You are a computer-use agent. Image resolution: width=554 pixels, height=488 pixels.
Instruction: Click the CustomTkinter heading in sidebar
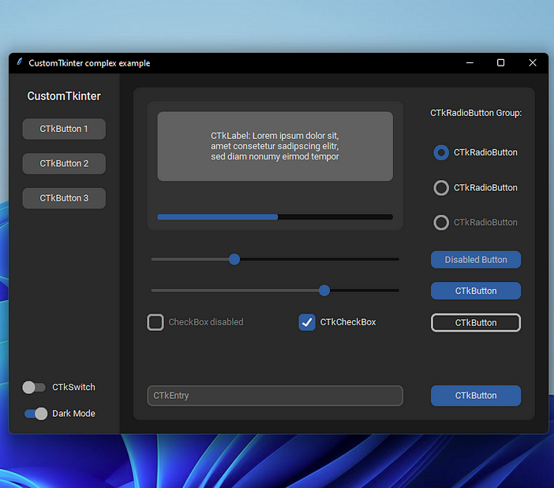(64, 96)
